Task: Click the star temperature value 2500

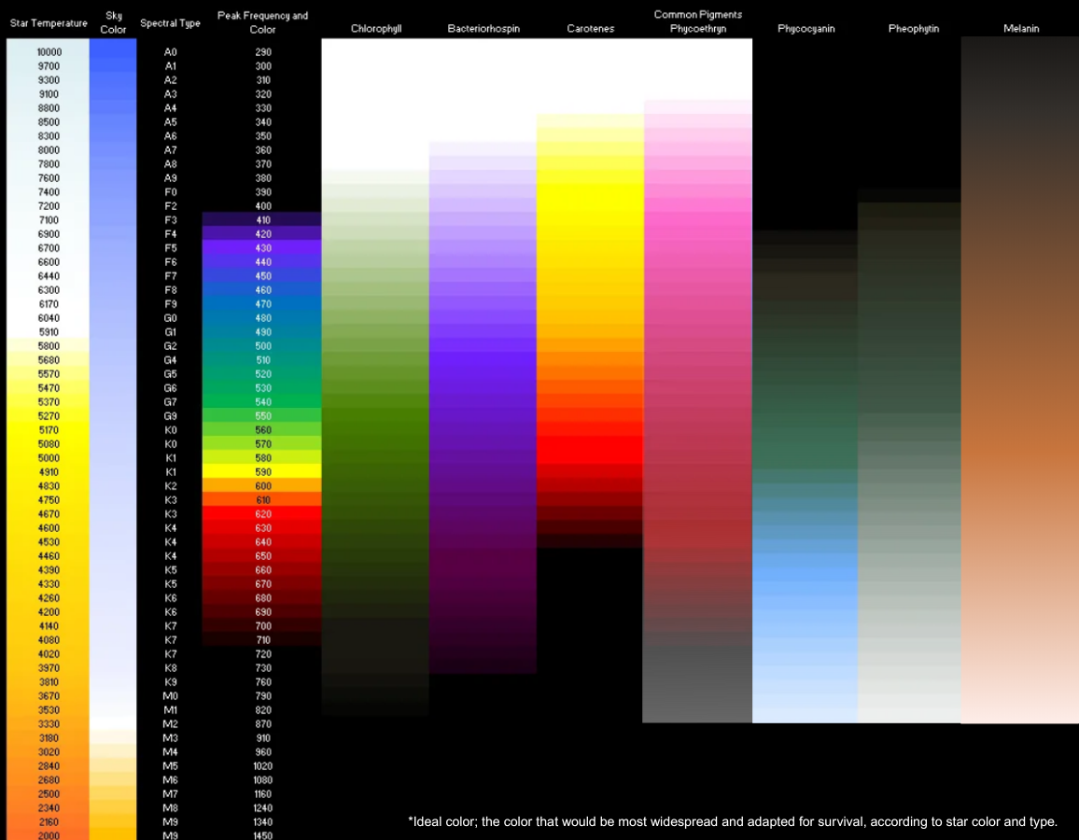Action: click(x=49, y=794)
